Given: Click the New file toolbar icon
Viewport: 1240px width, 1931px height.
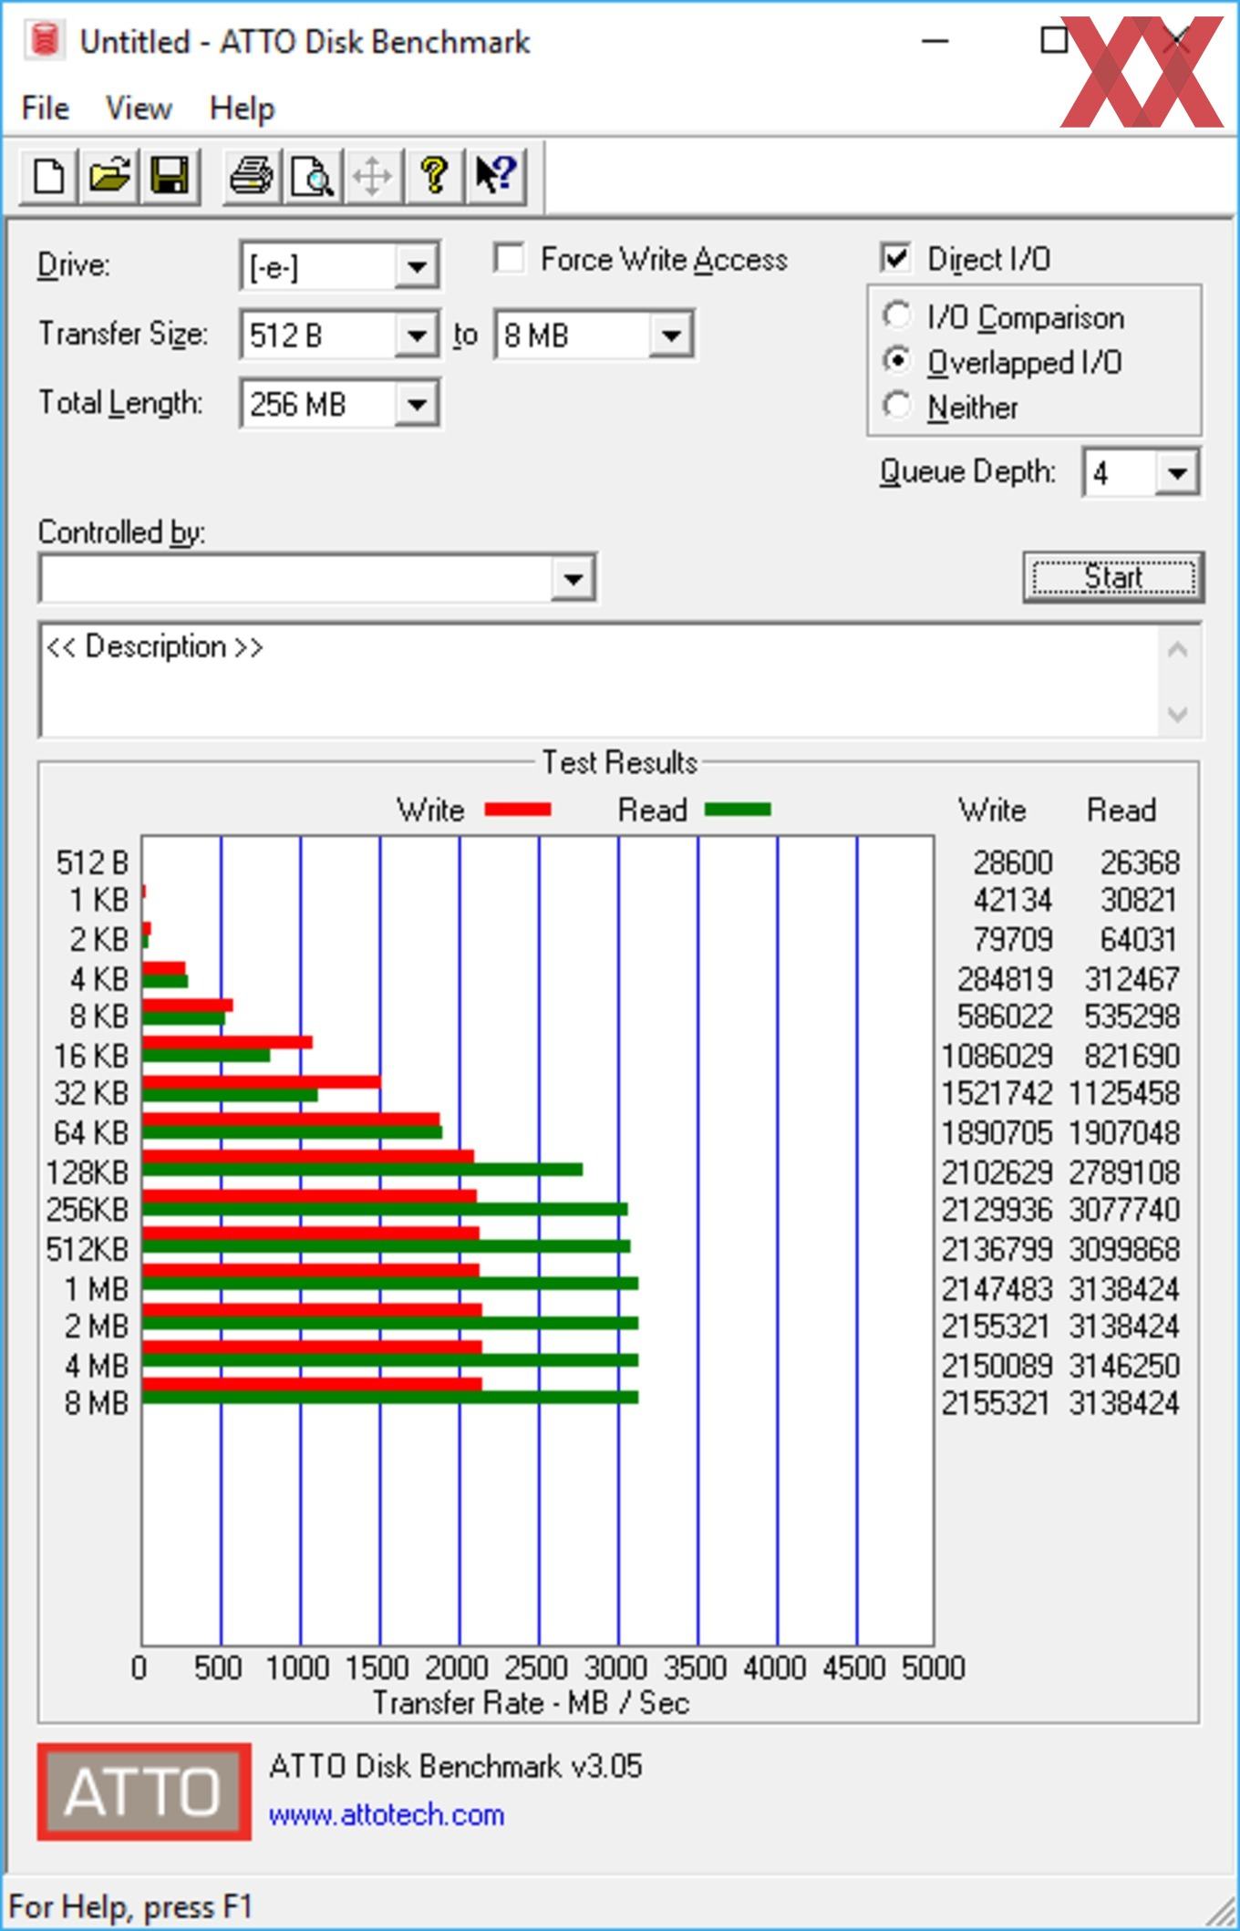Looking at the screenshot, I should click(49, 175).
